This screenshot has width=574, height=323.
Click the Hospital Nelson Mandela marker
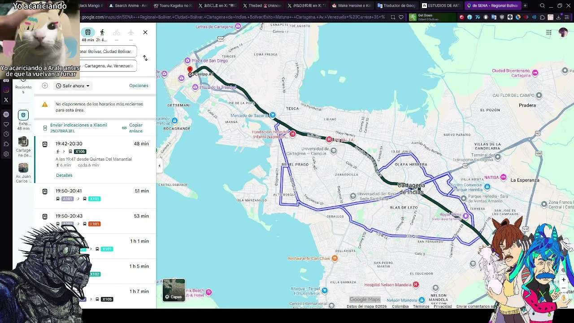click(416, 284)
